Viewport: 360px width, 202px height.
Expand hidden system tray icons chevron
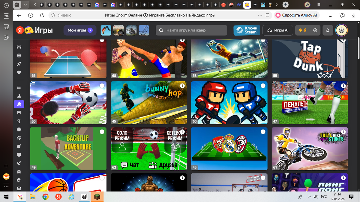coord(309,197)
